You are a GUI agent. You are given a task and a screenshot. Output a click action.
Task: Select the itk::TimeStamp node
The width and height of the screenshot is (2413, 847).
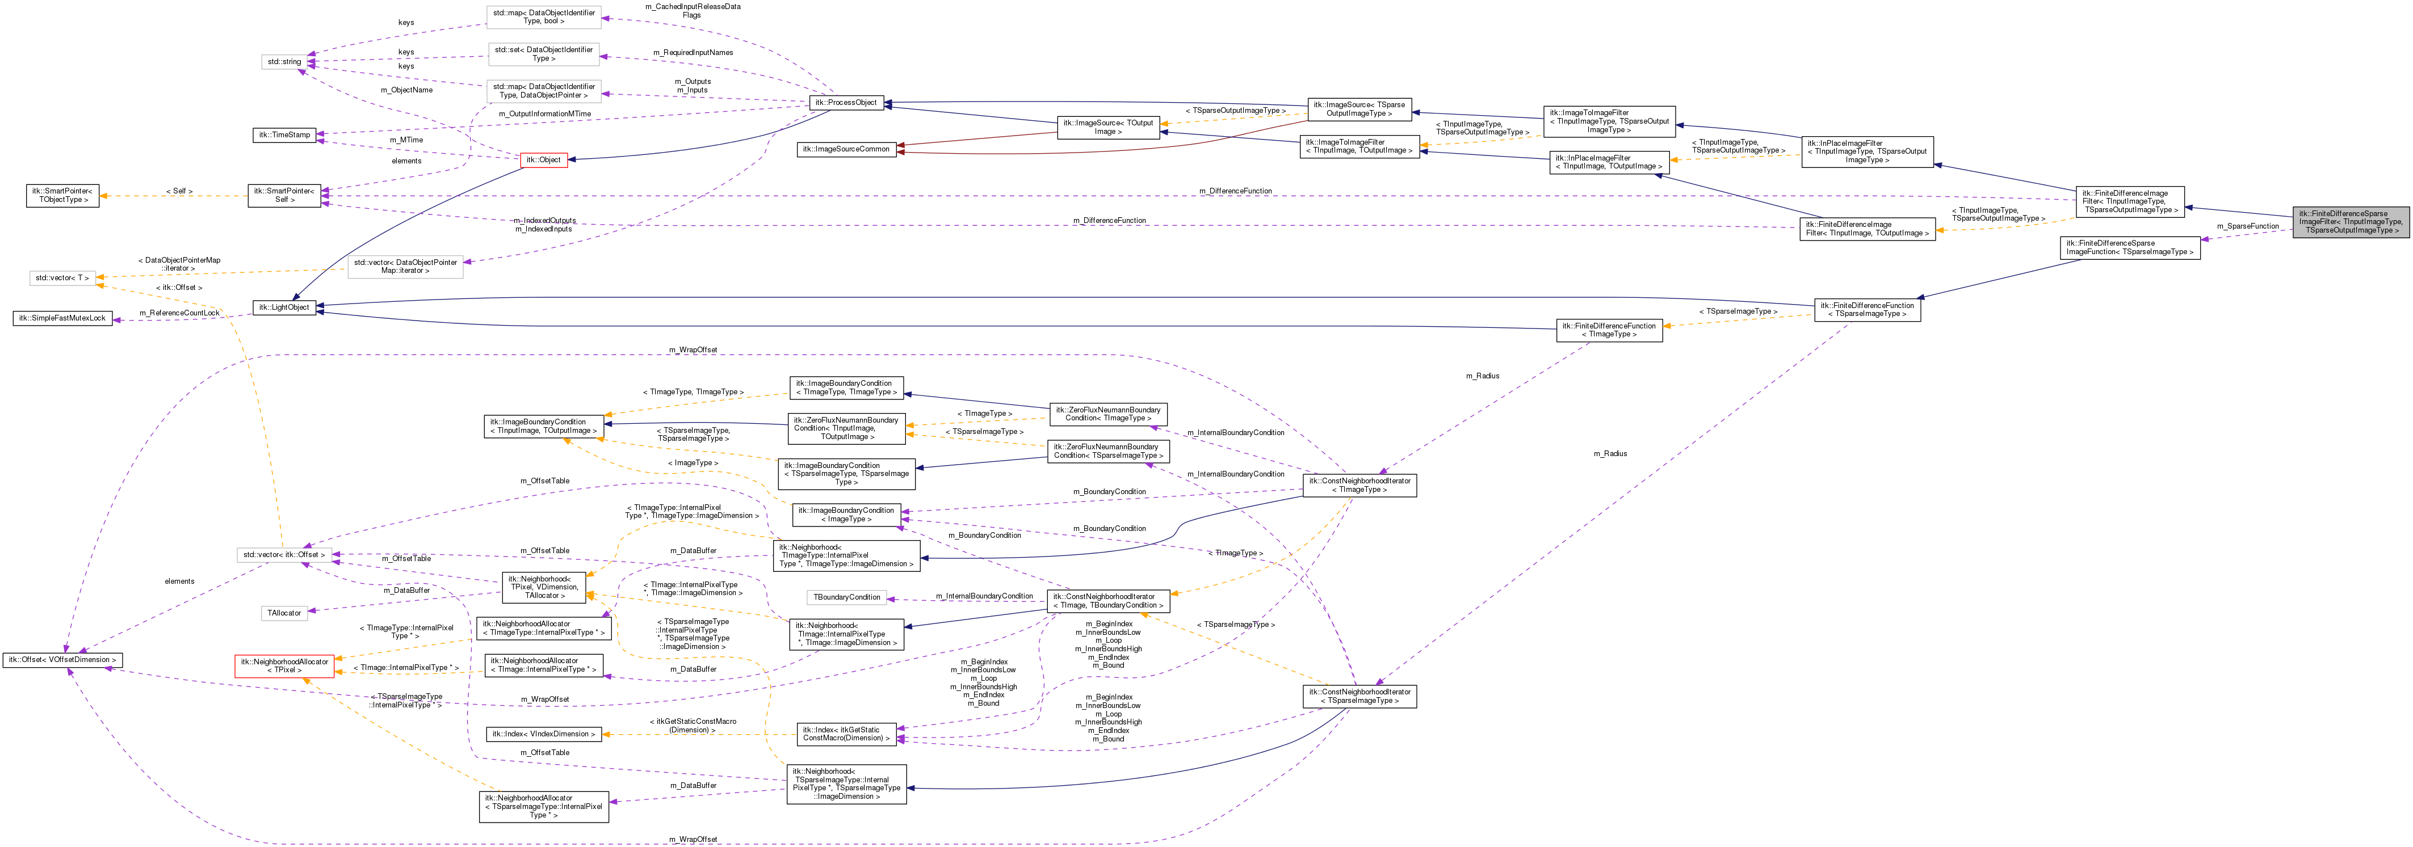[284, 135]
